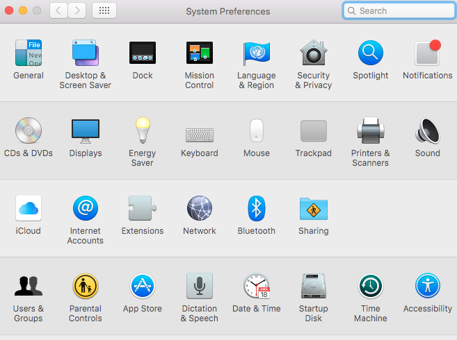Image resolution: width=457 pixels, height=340 pixels.
Task: Click the Back navigation arrow
Action: 59,11
